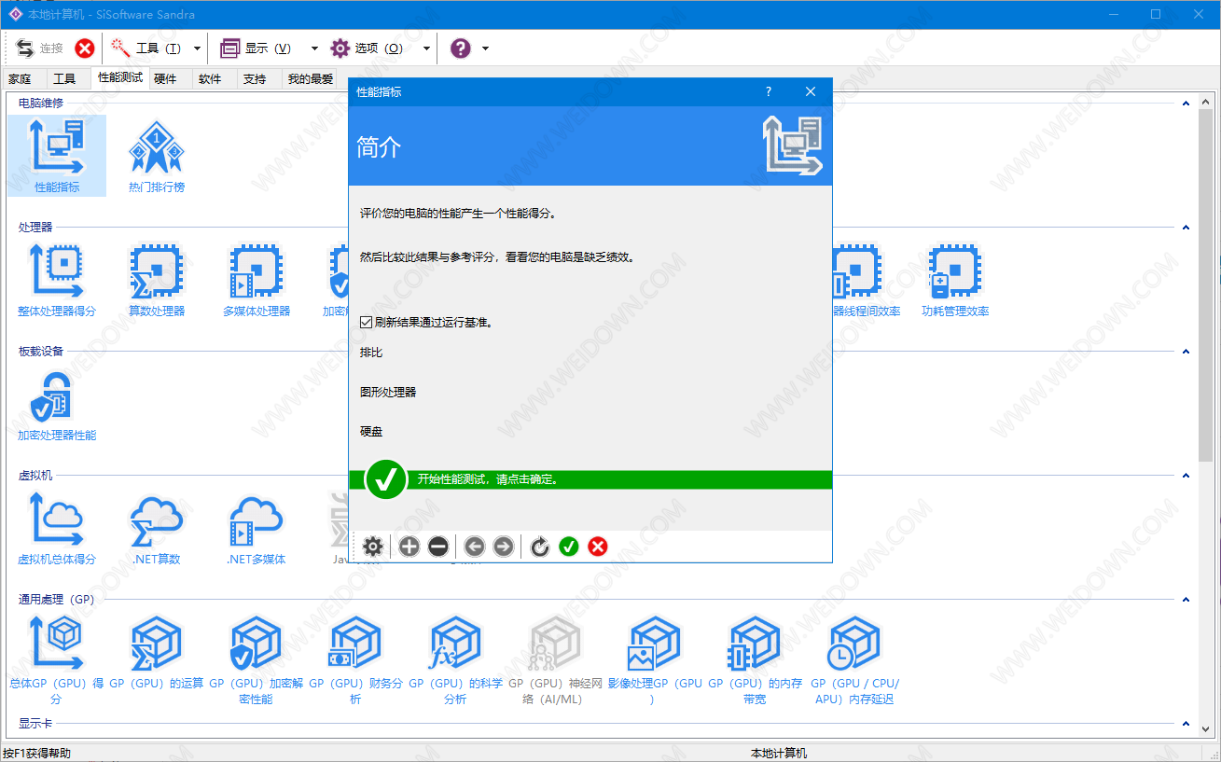Open 功耗管理效率 benchmark
Image resolution: width=1221 pixels, height=762 pixels.
coord(955,280)
